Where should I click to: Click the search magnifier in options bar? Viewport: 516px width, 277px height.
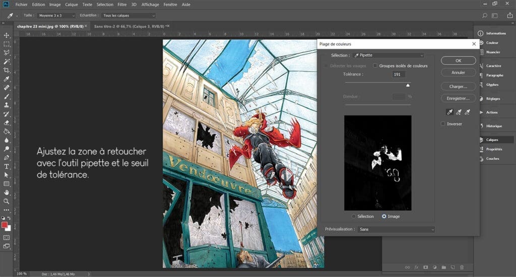pyautogui.click(x=484, y=16)
